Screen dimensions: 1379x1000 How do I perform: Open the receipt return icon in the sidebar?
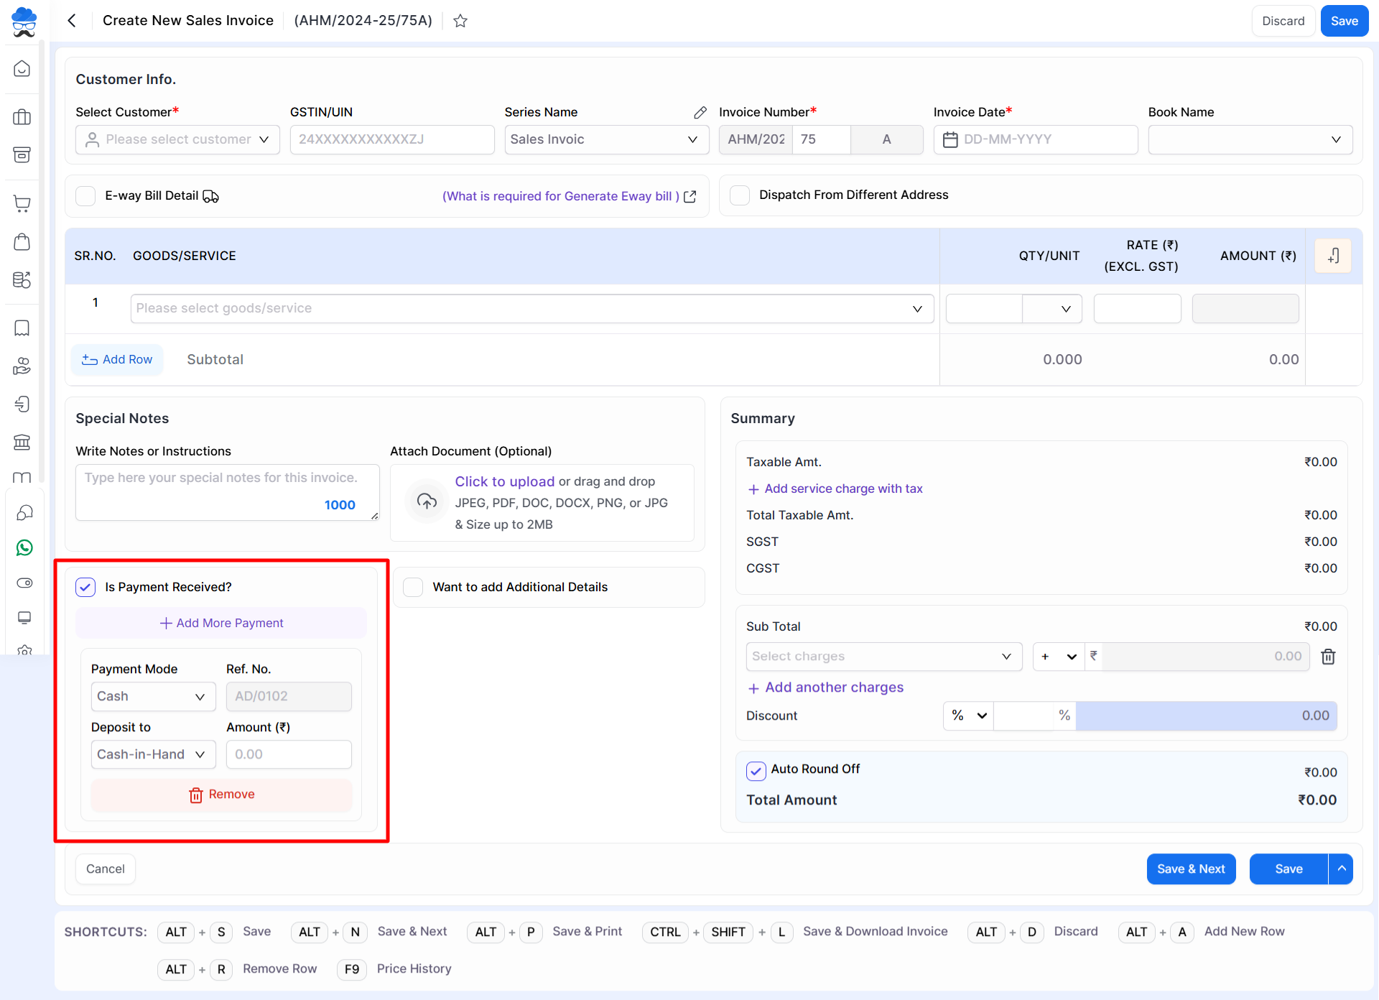(22, 404)
